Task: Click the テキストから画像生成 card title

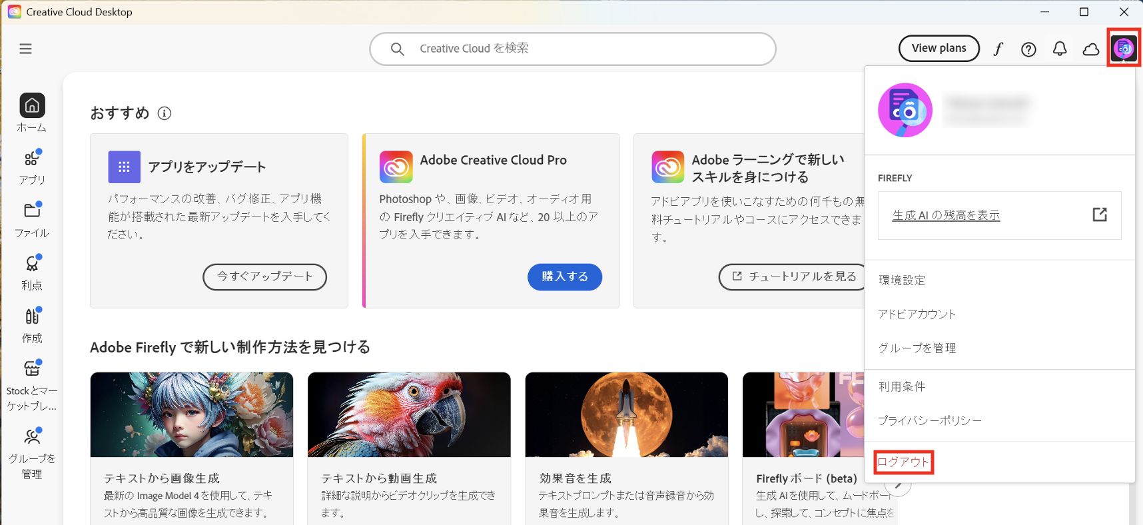Action: [162, 478]
